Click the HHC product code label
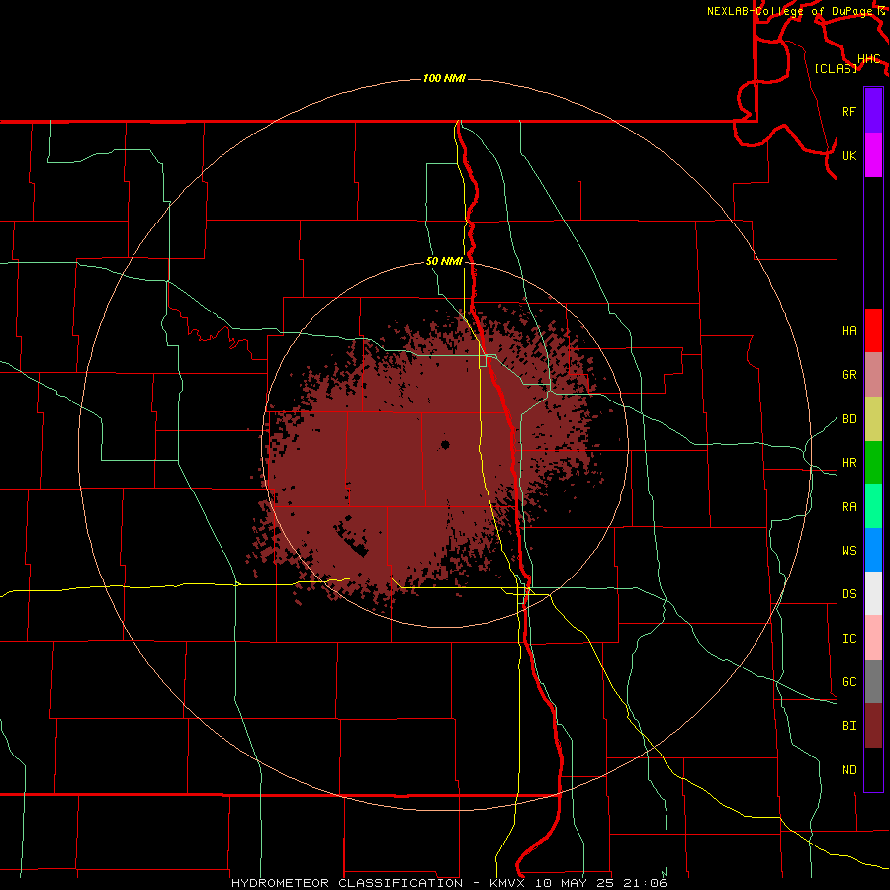The height and width of the screenshot is (890, 890). [869, 59]
